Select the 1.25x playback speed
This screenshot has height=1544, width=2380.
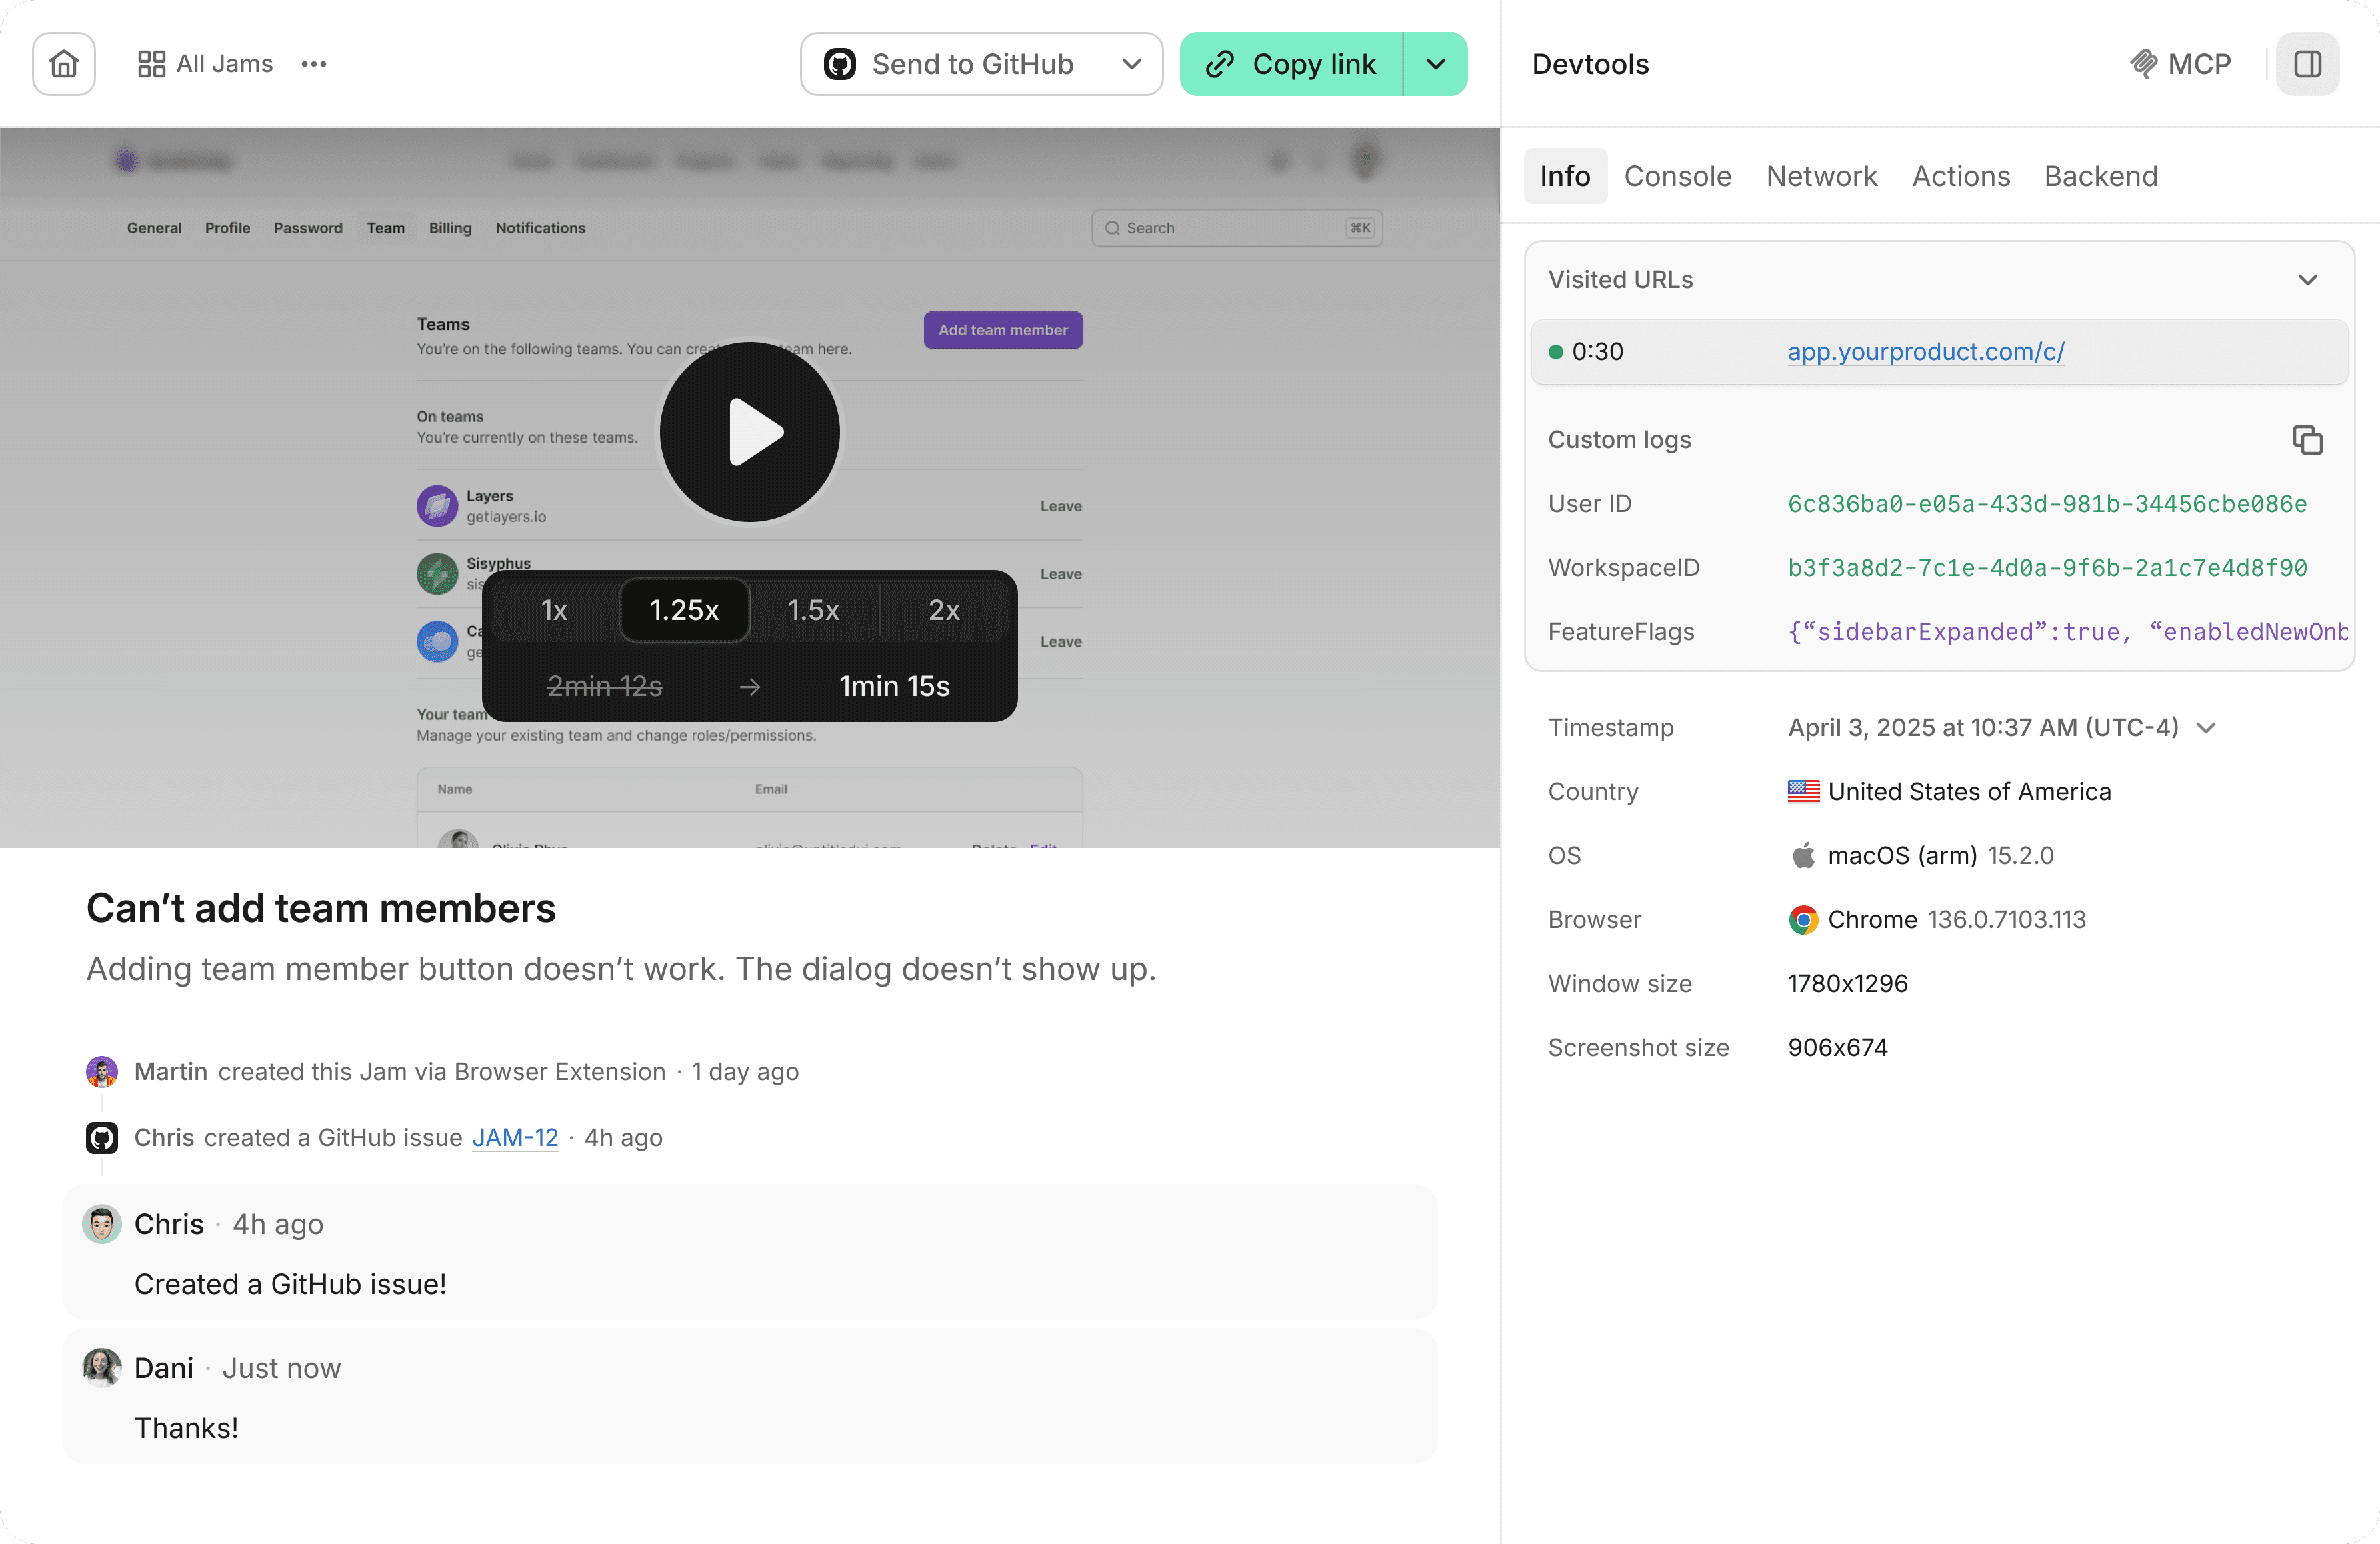[684, 610]
